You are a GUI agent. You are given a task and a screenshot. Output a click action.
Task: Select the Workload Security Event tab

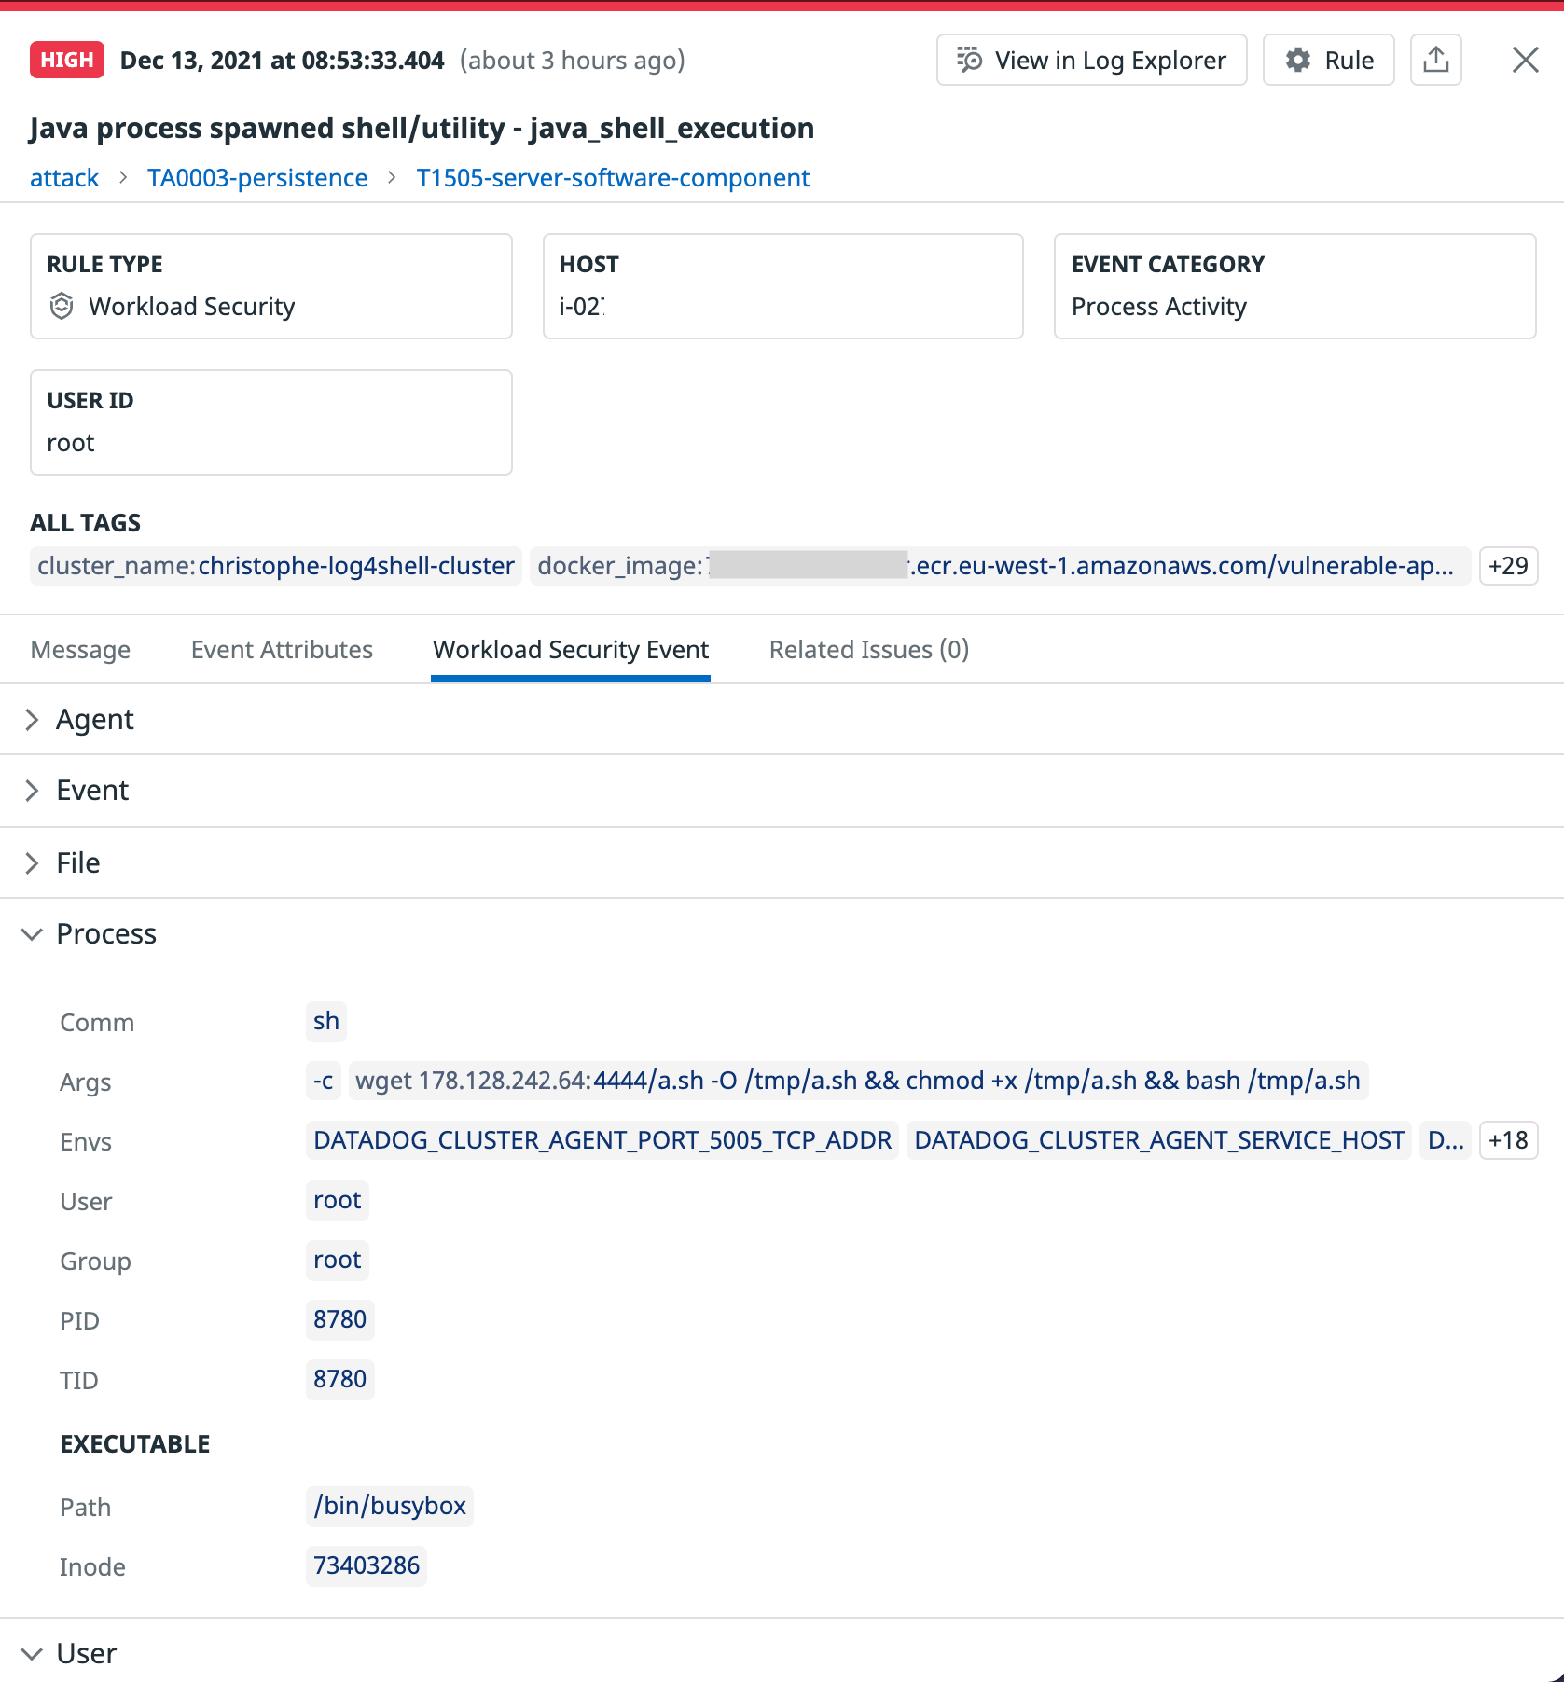pos(570,649)
